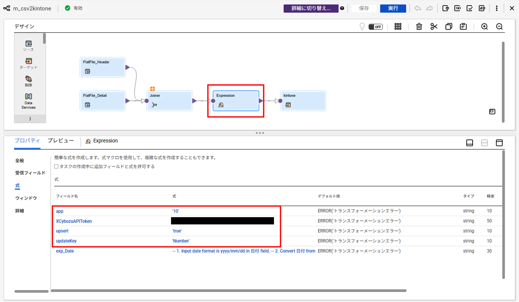Select the FlatFile_Header source node

103,67
